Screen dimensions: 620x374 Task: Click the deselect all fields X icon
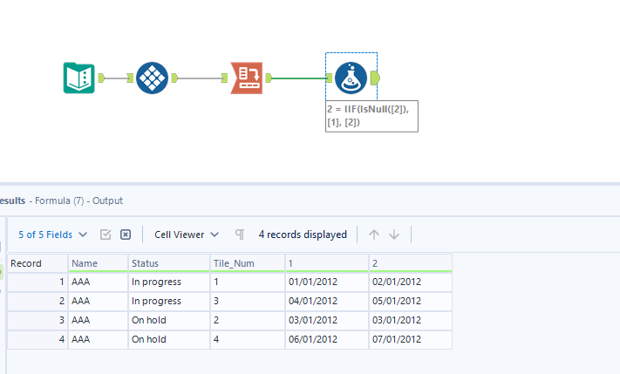click(x=126, y=235)
